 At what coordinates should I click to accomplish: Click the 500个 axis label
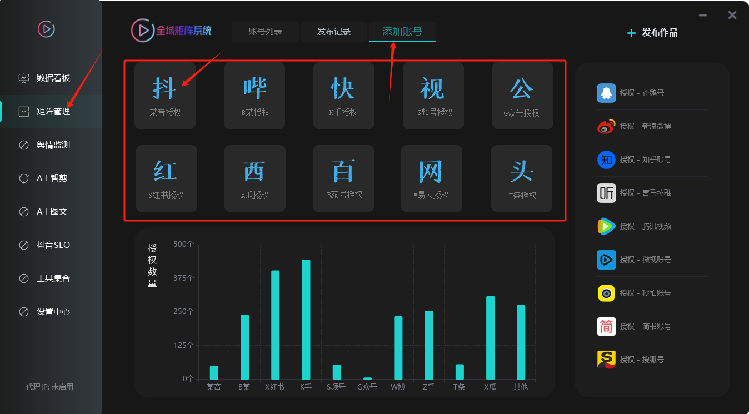[x=183, y=244]
